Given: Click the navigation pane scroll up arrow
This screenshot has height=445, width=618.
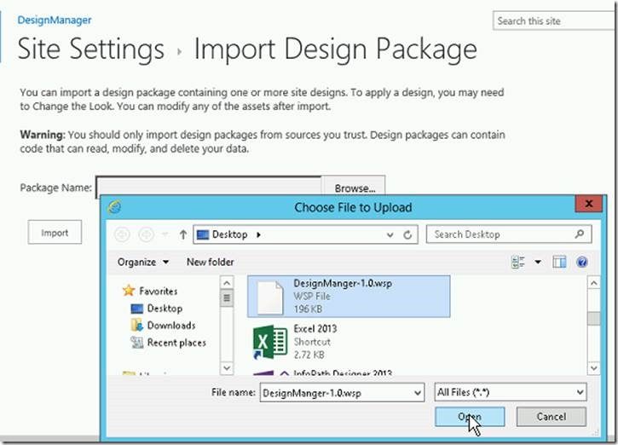Looking at the screenshot, I should (x=227, y=283).
